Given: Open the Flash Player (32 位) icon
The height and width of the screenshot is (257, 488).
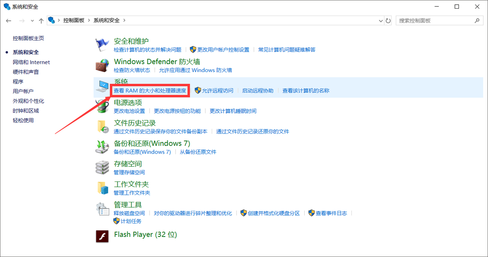Looking at the screenshot, I should pyautogui.click(x=102, y=236).
